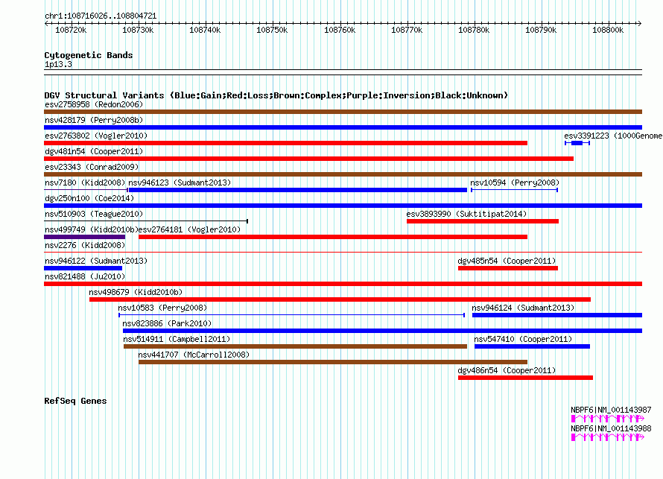
Task: Click the nsv499749 (Kidd2010b) label
Action: click(92, 229)
